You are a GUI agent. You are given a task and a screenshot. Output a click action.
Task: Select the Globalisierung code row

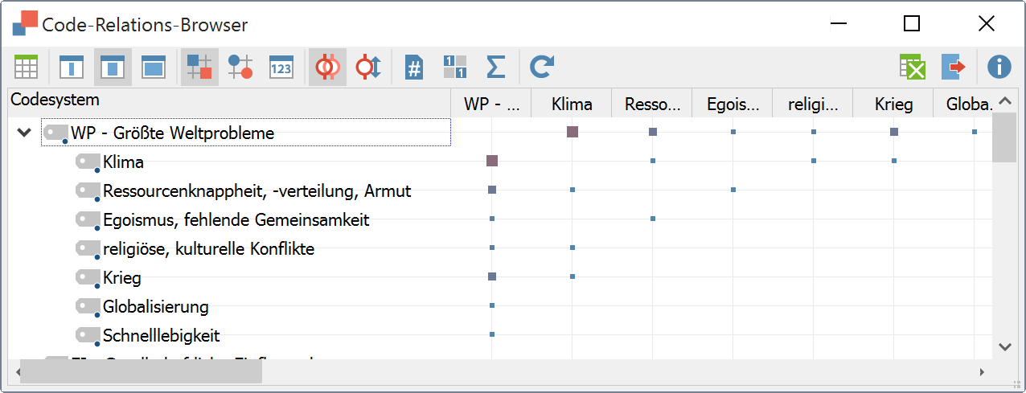156,307
